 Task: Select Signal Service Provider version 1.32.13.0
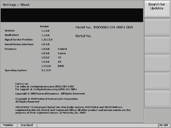pos(47,40)
